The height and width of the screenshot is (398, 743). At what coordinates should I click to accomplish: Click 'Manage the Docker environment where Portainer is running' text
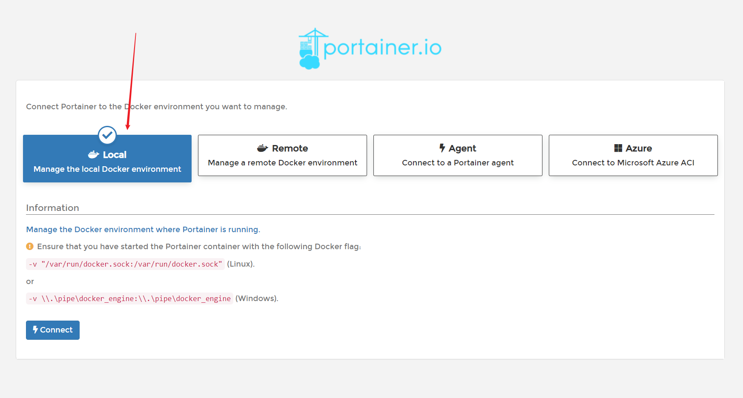coord(143,230)
